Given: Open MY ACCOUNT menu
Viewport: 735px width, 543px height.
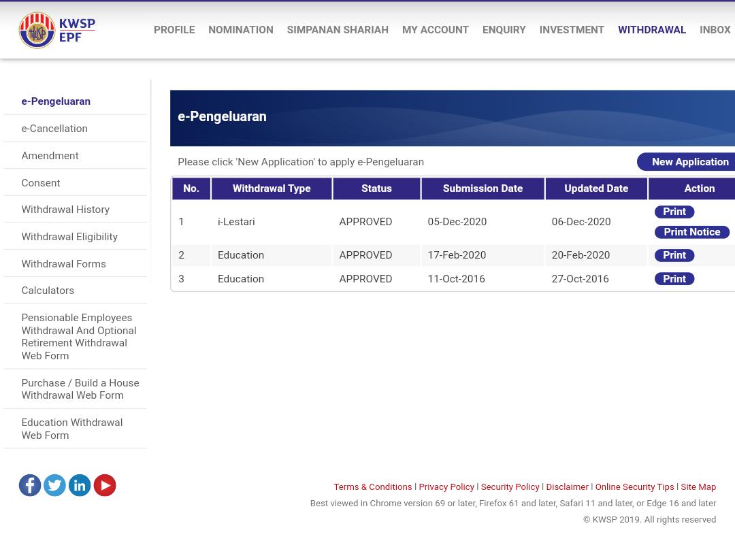Looking at the screenshot, I should tap(435, 30).
